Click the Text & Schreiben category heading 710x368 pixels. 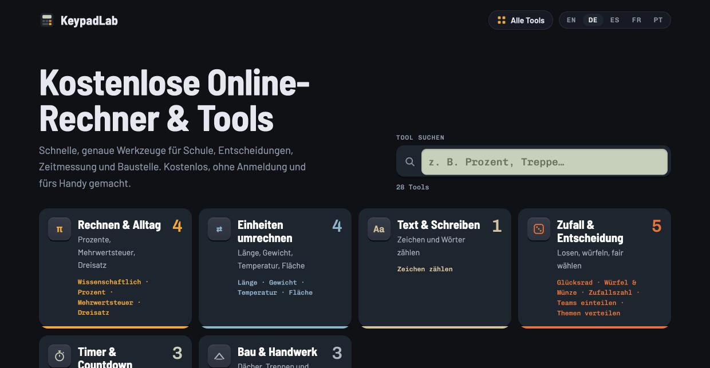439,225
